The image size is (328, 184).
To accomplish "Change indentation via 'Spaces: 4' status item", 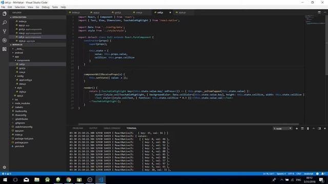I will pos(281,174).
